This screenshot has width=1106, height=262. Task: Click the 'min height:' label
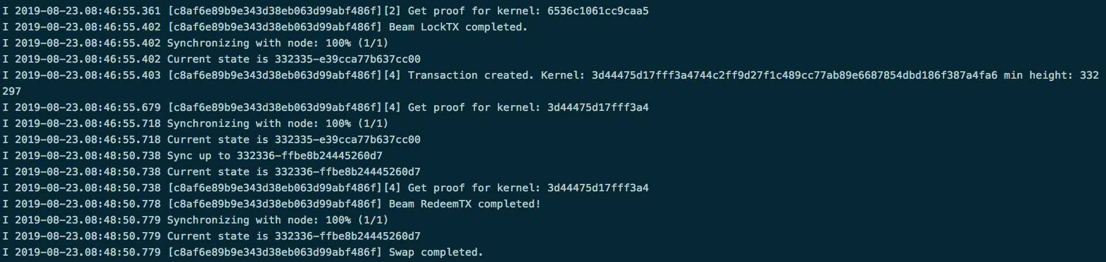pyautogui.click(x=1038, y=75)
